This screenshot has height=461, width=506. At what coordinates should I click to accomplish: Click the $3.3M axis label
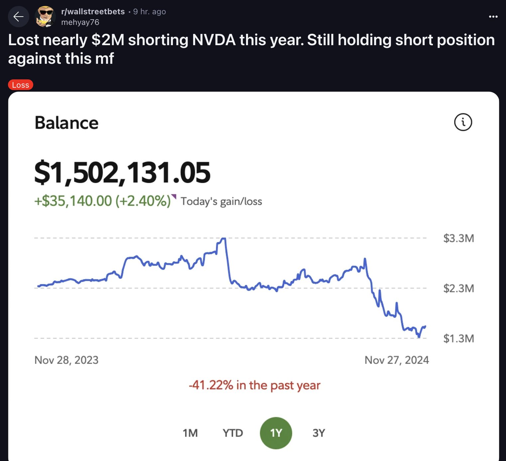(458, 238)
